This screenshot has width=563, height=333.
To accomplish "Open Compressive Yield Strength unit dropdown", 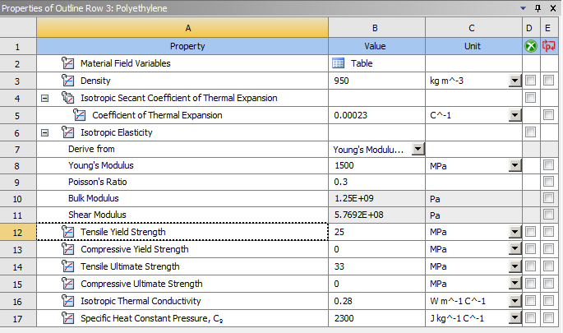I will [515, 249].
